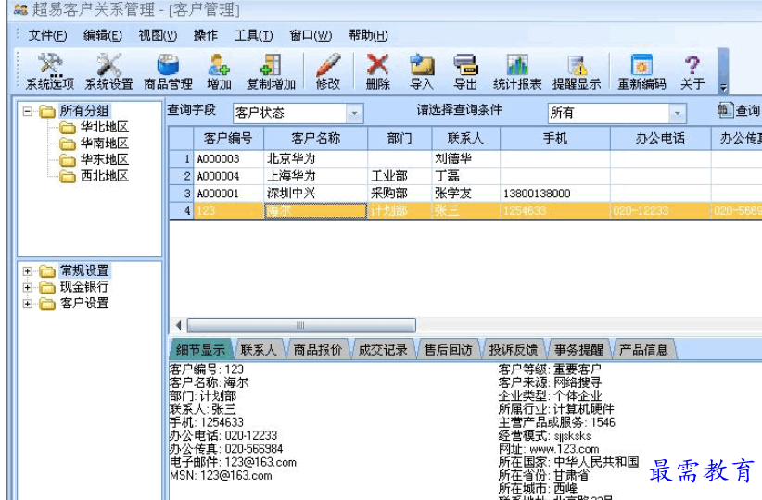Click the 采购部 department cell
The width and height of the screenshot is (762, 500).
(x=400, y=194)
